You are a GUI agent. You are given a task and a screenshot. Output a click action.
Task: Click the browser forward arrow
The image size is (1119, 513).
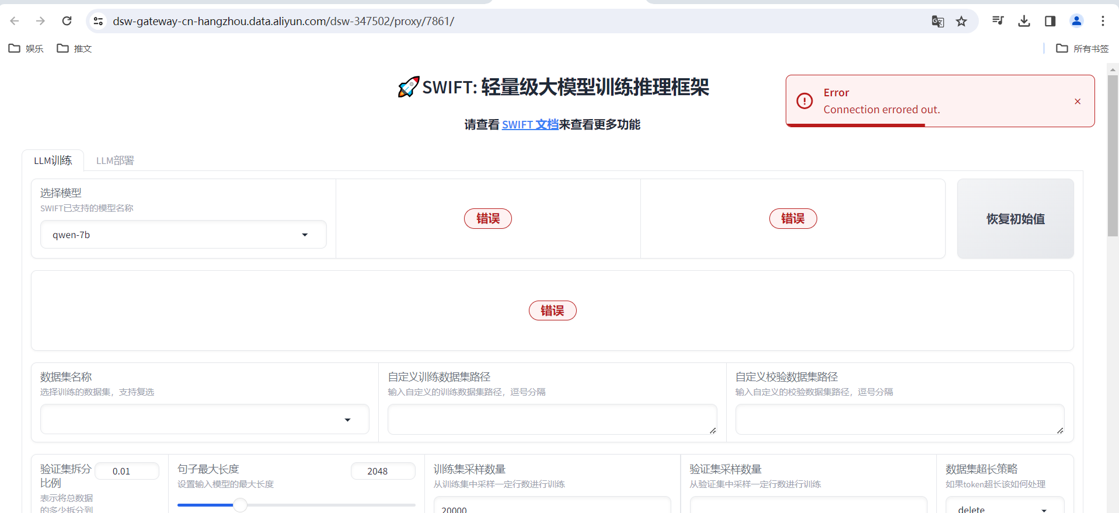click(40, 21)
